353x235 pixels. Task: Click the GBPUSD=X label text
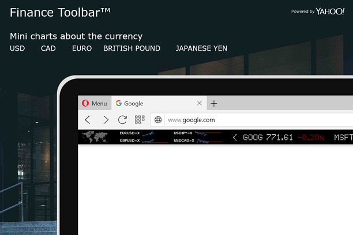point(130,141)
